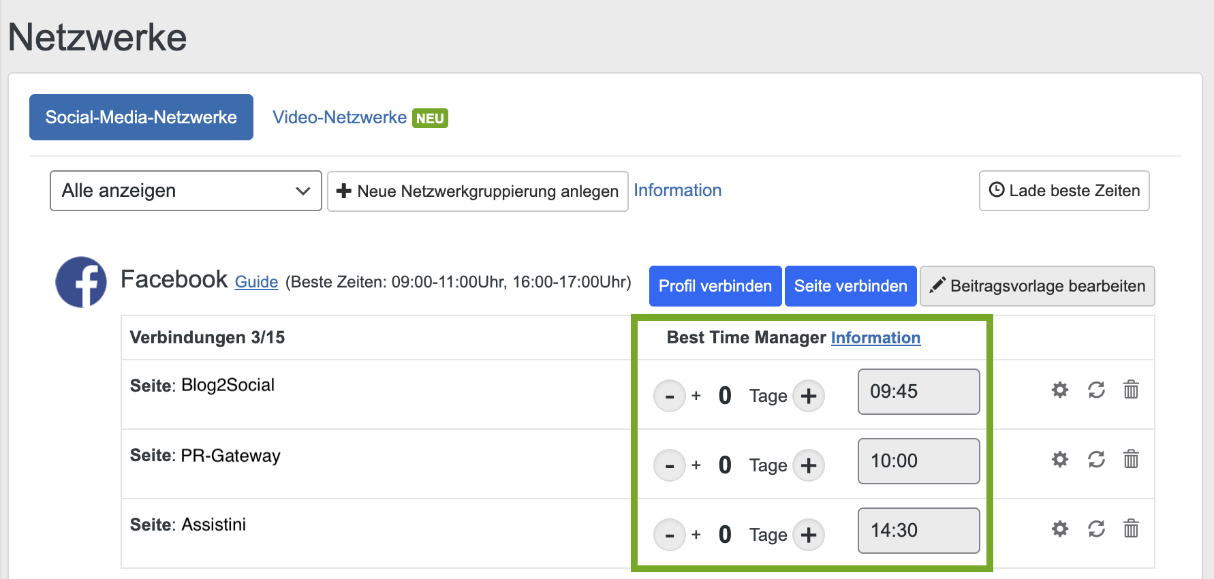Open settings gear for Blog2Social page
1214x579 pixels.
click(1059, 390)
